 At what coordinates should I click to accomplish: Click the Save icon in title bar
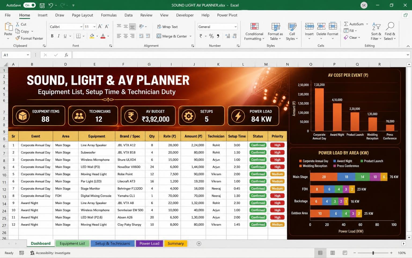[42, 5]
